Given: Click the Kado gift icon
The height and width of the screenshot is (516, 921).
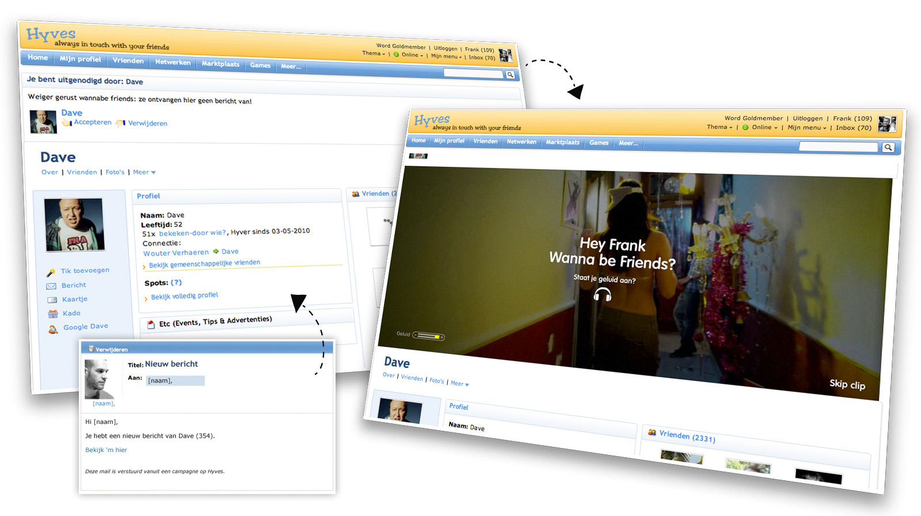Looking at the screenshot, I should coord(53,314).
